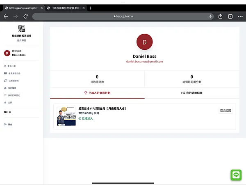Tap the microphone icon in the address bar
246x185 pixels.
pyautogui.click(x=210, y=16)
